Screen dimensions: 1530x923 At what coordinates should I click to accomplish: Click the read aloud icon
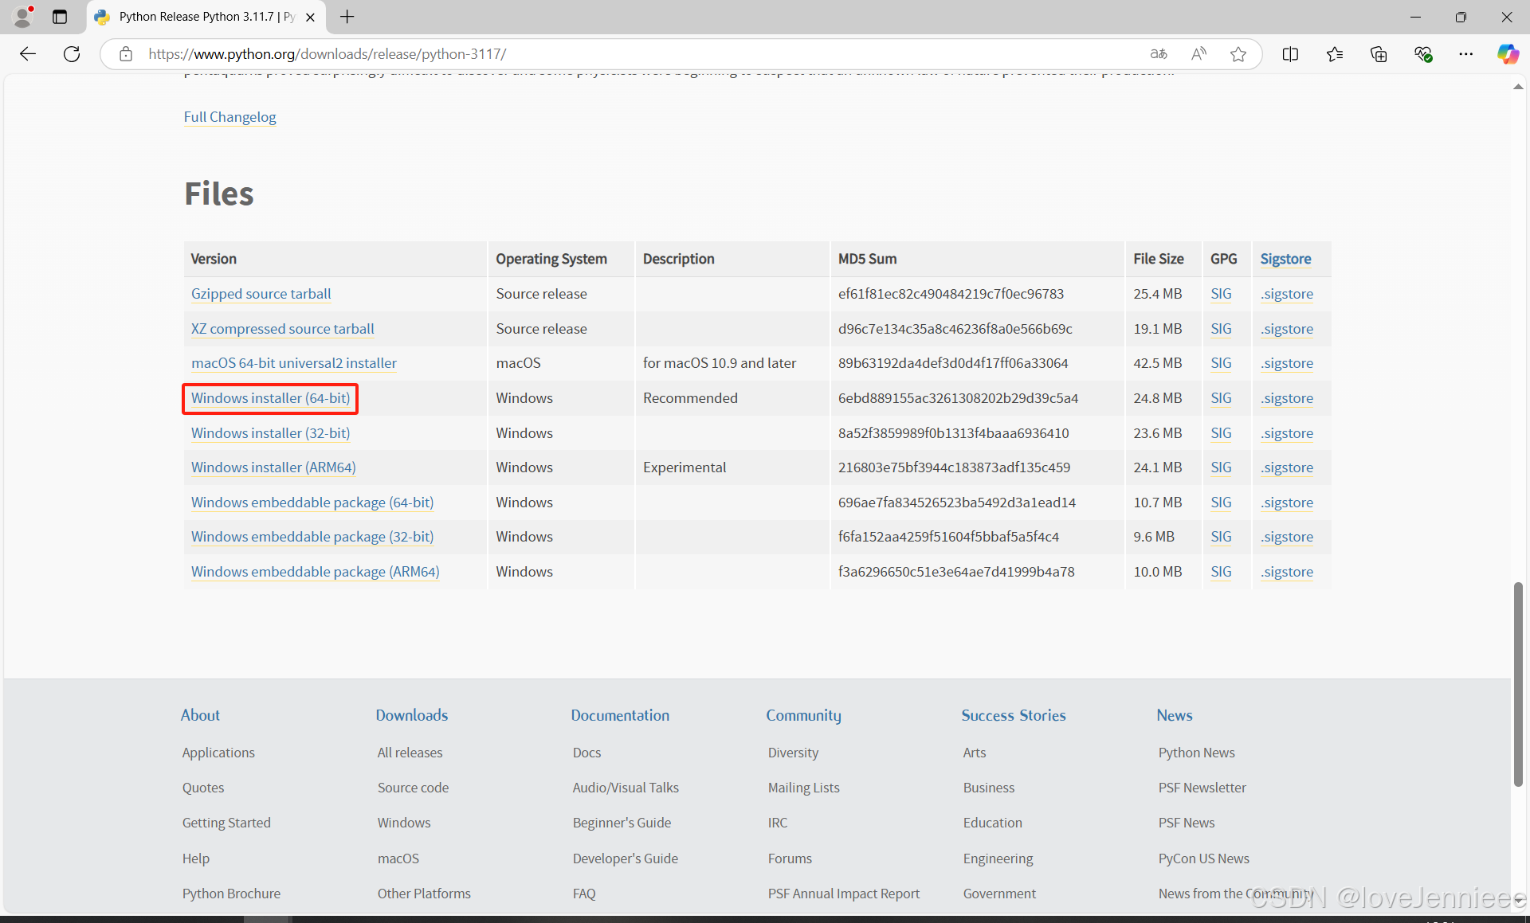(1198, 54)
